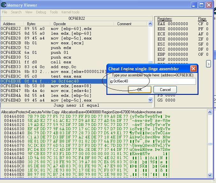Screen dimensions: 216x183
Task: Click hex dump scroll down arrow
Action: (210, 175)
